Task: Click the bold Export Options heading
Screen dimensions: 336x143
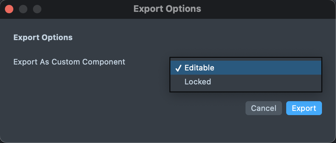Action: (43, 37)
